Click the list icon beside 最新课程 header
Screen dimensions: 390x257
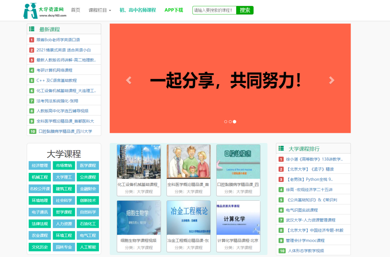32,29
